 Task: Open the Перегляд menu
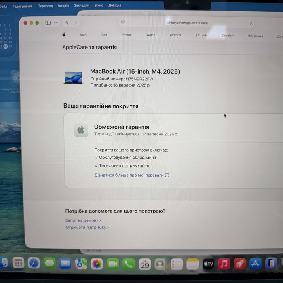[x=45, y=6]
